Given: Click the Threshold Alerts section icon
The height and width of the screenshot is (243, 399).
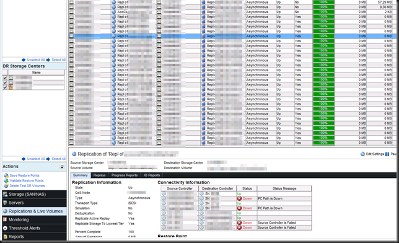Looking at the screenshot, I should pos(5,228).
